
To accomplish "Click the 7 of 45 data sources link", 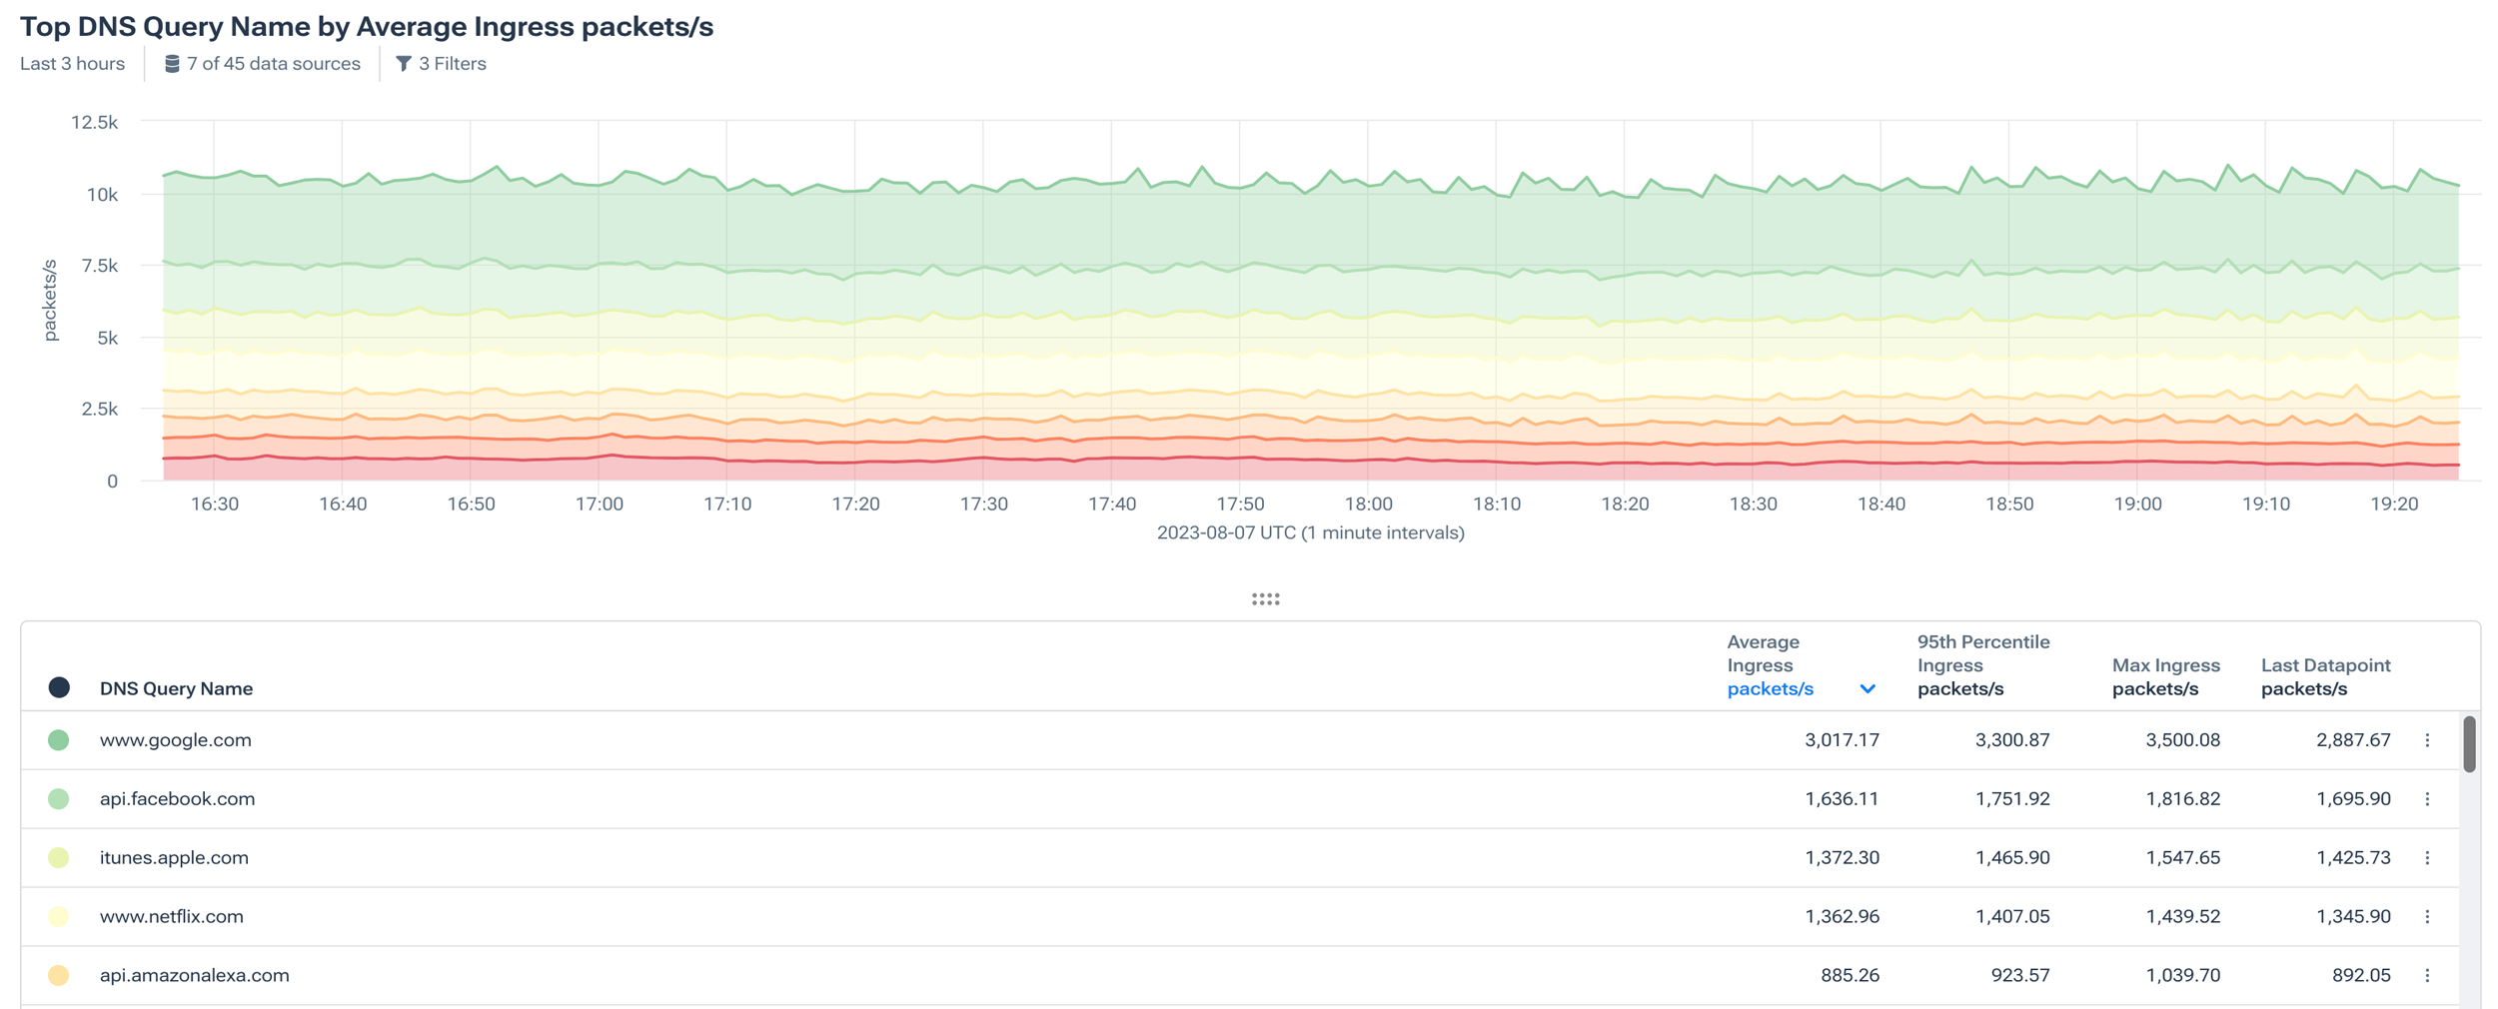I will coord(274,63).
